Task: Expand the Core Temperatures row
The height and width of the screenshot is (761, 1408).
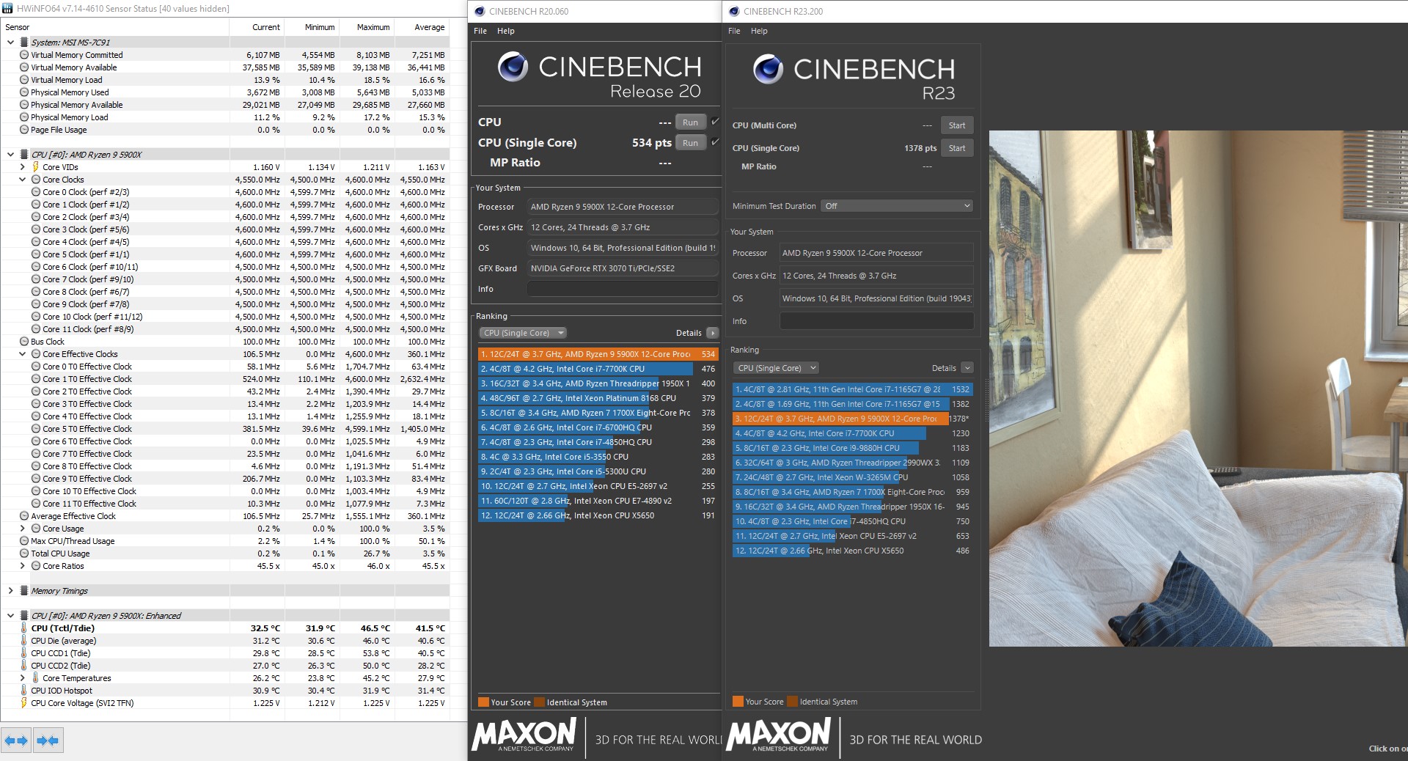Action: (22, 678)
